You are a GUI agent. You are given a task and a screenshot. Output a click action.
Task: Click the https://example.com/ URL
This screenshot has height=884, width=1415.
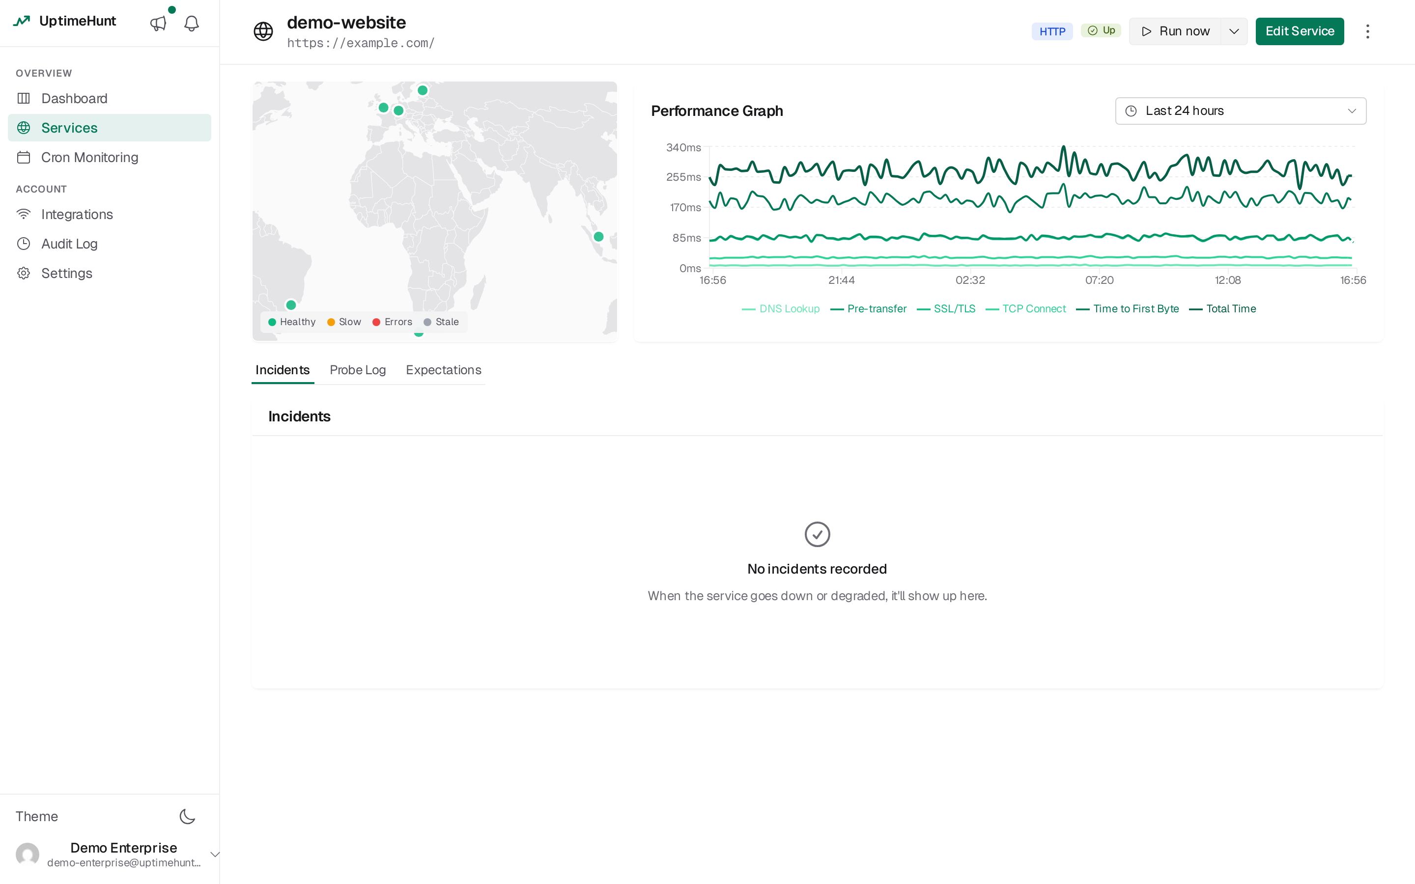tap(360, 43)
